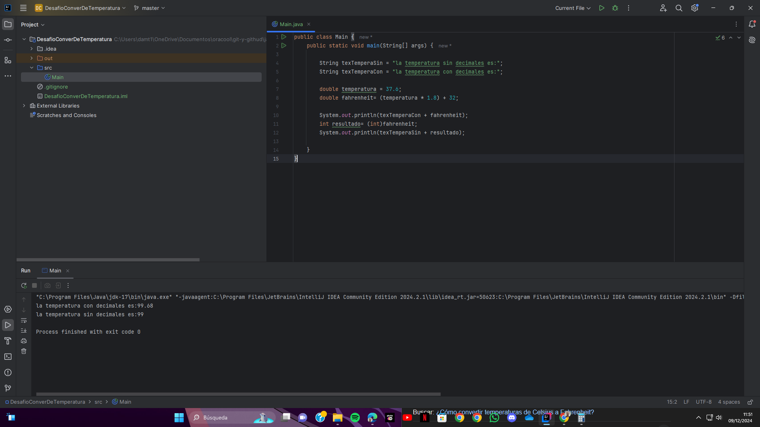Open the project name dropdown
760x427 pixels.
80,8
